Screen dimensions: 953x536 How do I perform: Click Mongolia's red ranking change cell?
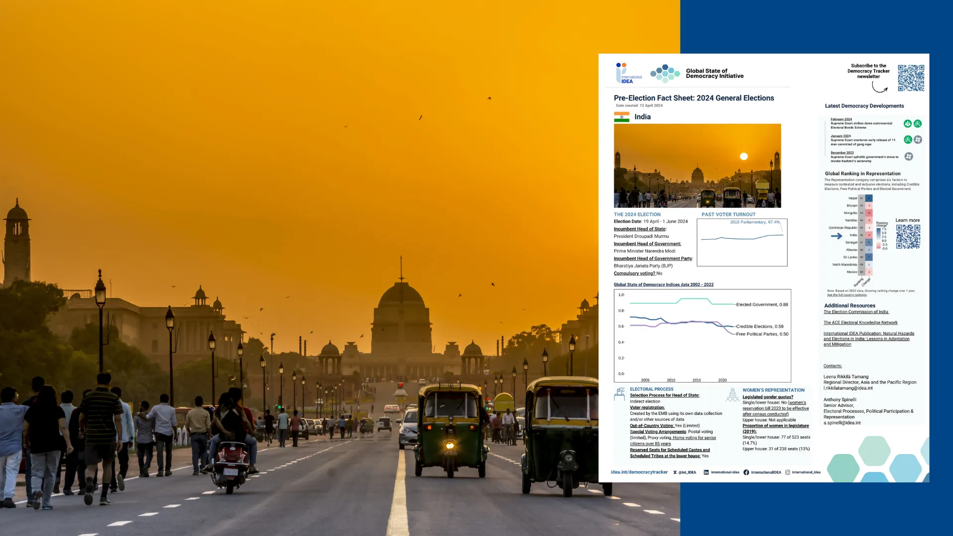pyautogui.click(x=869, y=213)
